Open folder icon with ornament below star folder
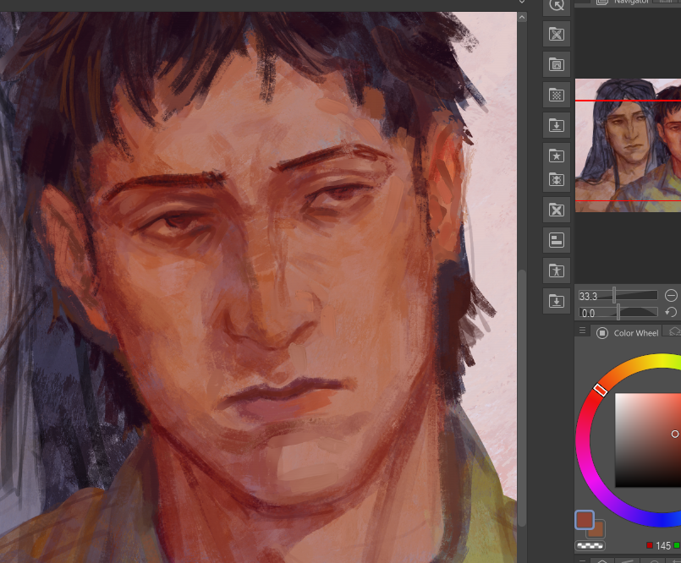The height and width of the screenshot is (563, 681). coord(557,179)
